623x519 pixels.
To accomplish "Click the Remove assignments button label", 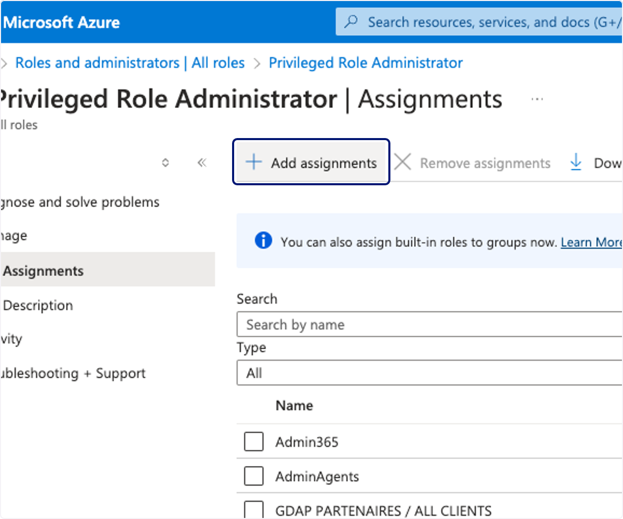I will click(485, 163).
